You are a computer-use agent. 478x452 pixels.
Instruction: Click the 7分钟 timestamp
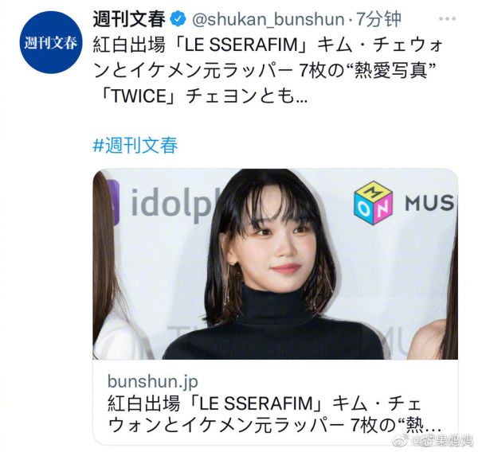tap(378, 19)
